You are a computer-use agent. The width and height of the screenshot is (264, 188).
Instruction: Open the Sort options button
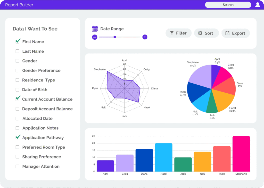point(206,33)
